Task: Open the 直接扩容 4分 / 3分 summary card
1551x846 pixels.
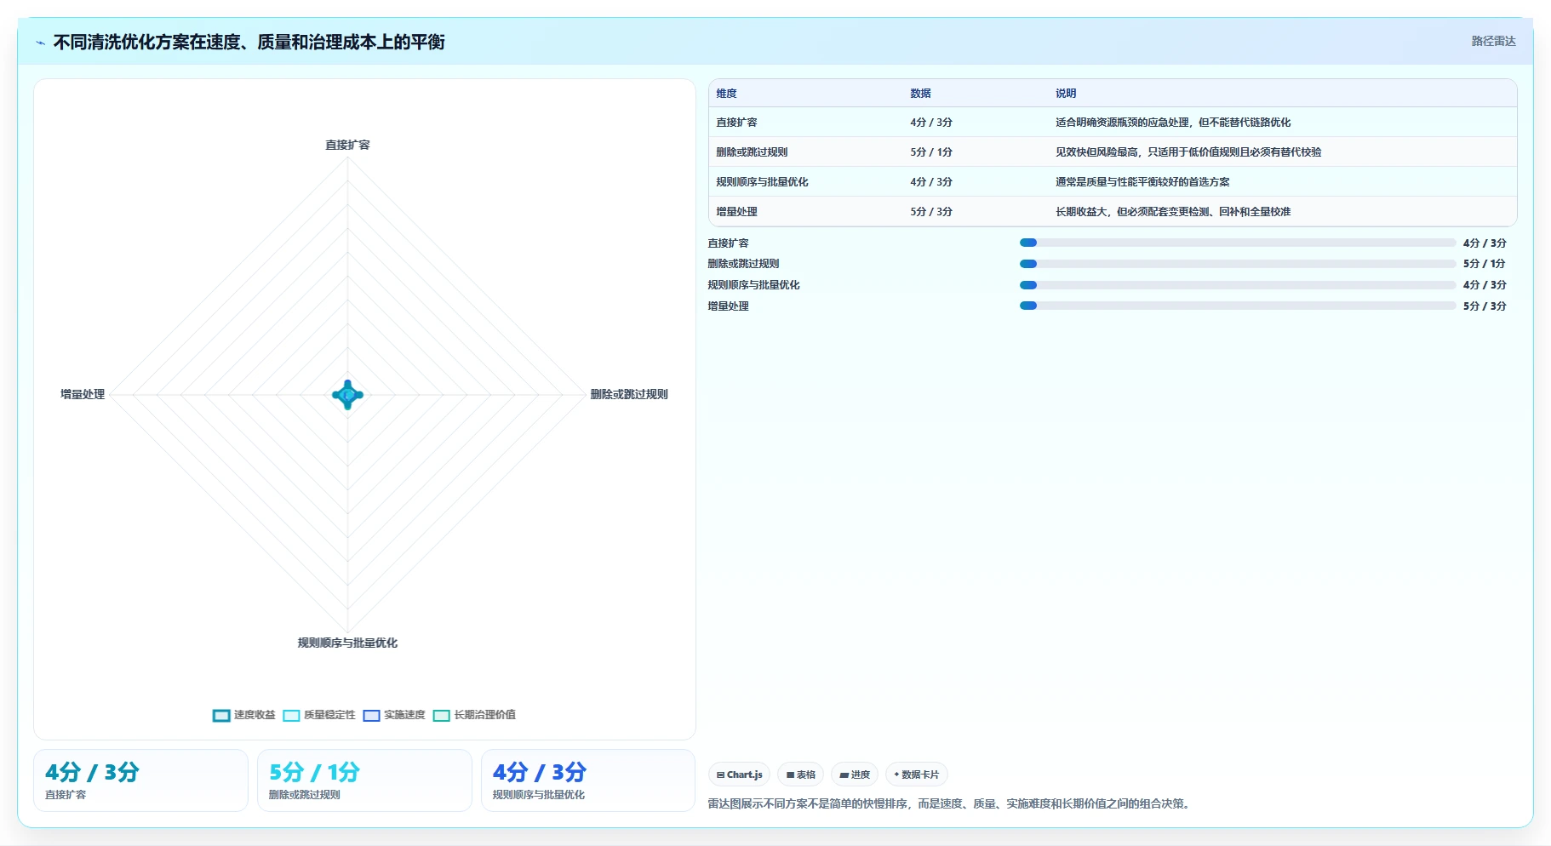Action: (140, 780)
